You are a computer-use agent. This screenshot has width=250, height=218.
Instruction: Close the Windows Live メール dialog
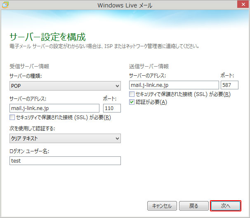[243, 4]
